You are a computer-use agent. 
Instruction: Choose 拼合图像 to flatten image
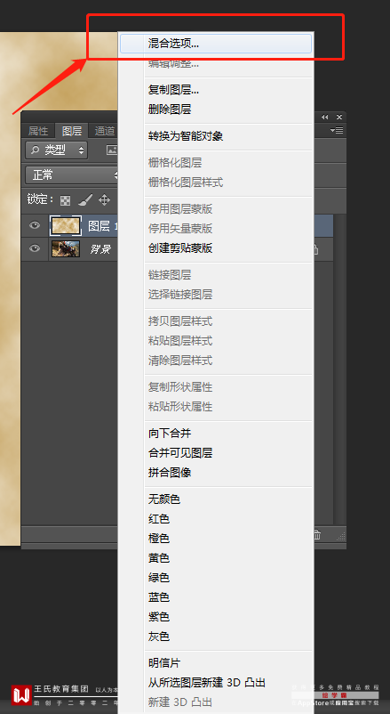(x=170, y=473)
